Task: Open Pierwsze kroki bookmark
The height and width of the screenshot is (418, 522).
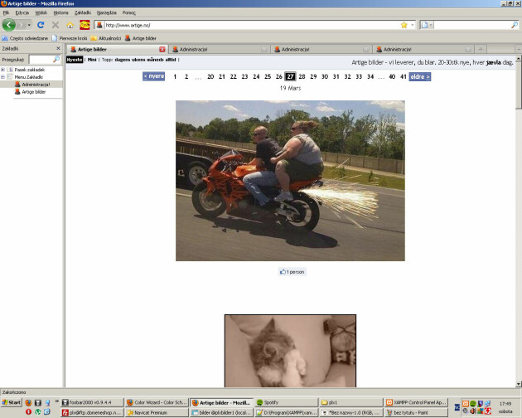Action: click(70, 38)
